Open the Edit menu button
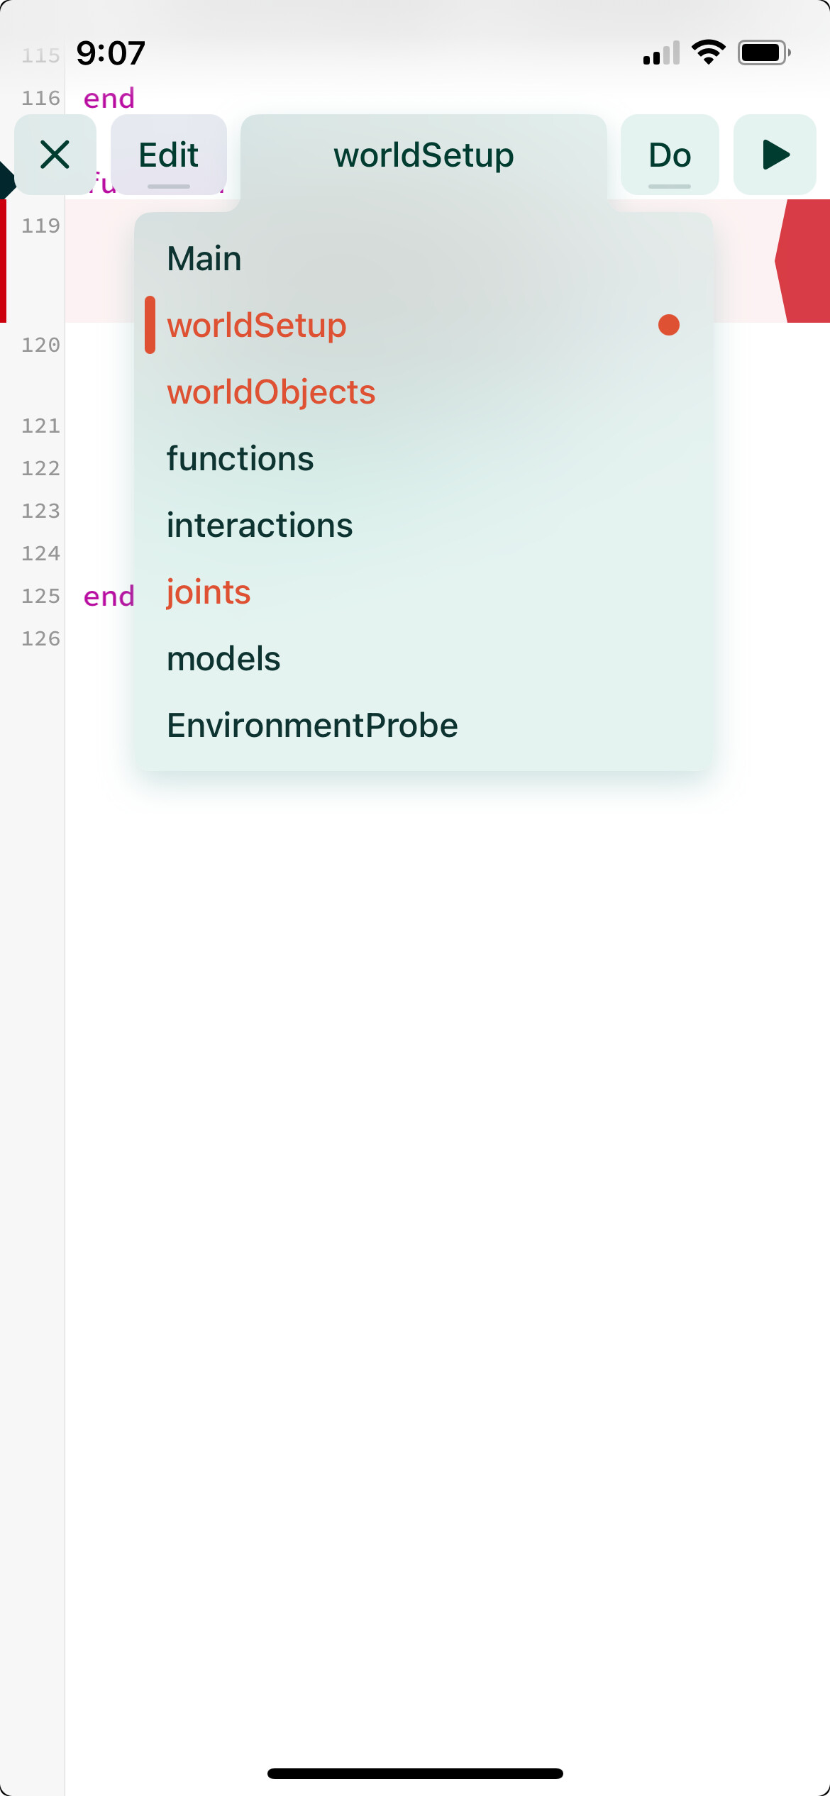 coord(169,155)
